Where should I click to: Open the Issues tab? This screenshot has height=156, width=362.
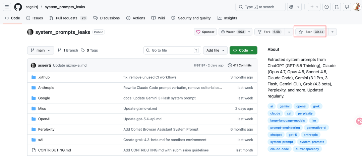[35, 18]
